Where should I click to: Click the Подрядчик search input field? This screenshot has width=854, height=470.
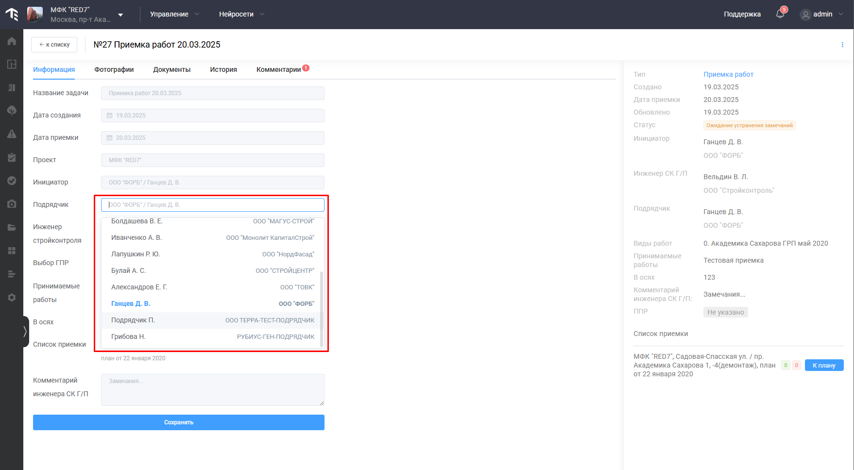point(213,205)
